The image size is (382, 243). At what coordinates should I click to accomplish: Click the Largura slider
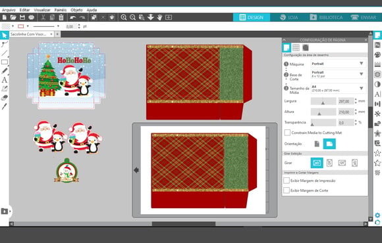(323, 101)
